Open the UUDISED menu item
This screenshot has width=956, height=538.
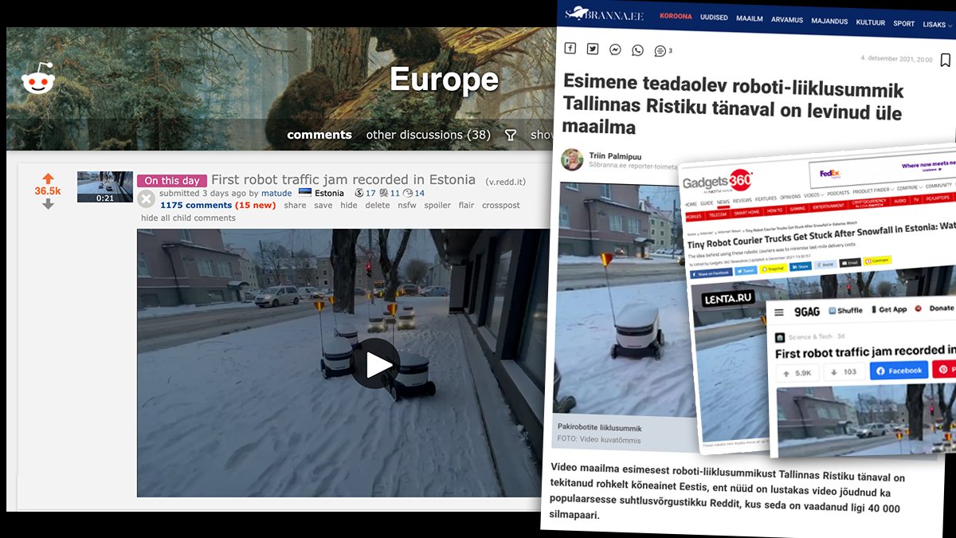[x=714, y=17]
